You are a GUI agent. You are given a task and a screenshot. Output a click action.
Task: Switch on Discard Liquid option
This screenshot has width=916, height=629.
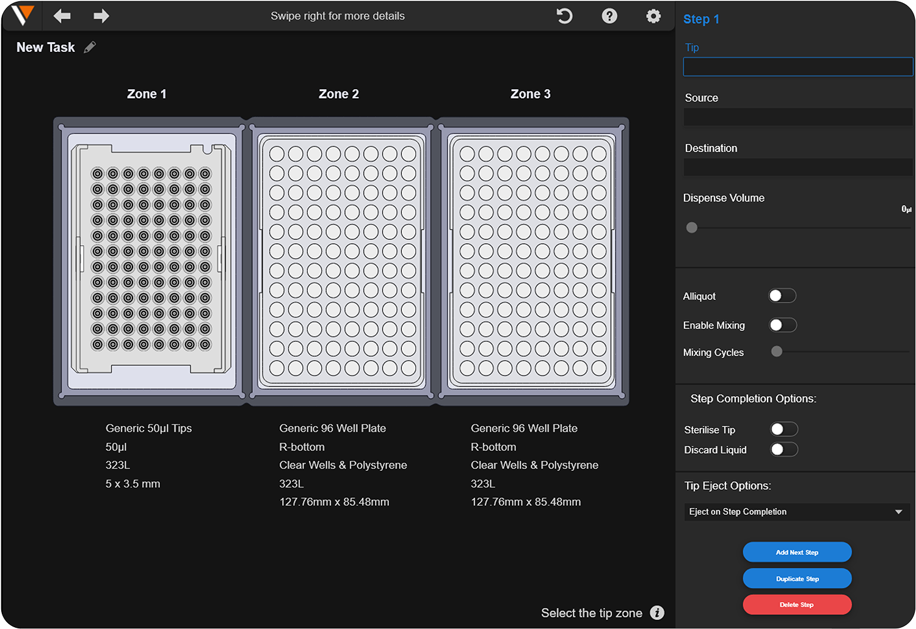pyautogui.click(x=783, y=450)
